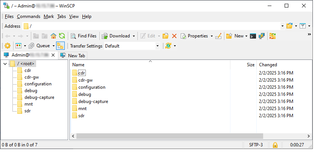Sort by Name column header
The height and width of the screenshot is (164, 323).
click(x=150, y=65)
